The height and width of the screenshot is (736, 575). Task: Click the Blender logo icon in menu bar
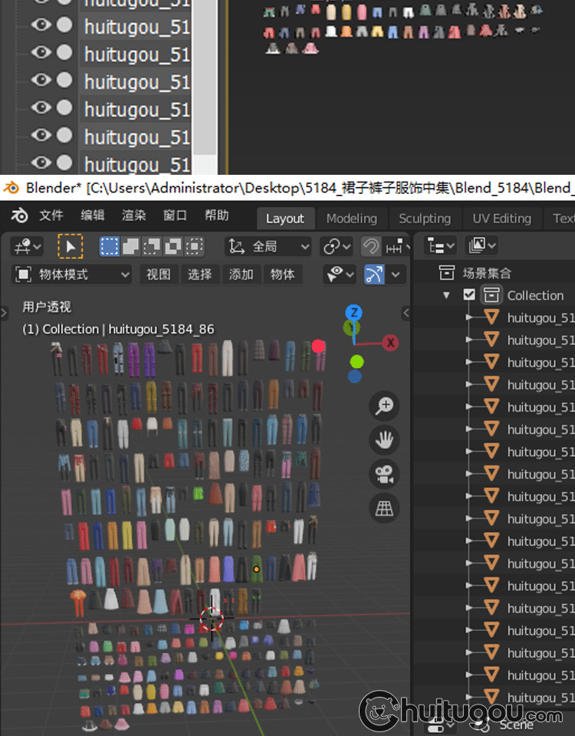[19, 216]
